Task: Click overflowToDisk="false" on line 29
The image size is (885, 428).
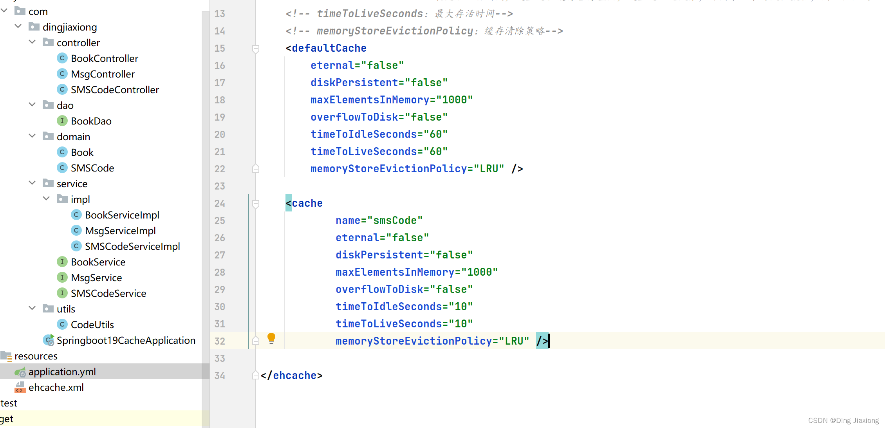Action: [404, 289]
